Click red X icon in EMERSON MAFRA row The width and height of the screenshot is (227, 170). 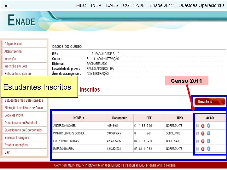(x=203, y=149)
